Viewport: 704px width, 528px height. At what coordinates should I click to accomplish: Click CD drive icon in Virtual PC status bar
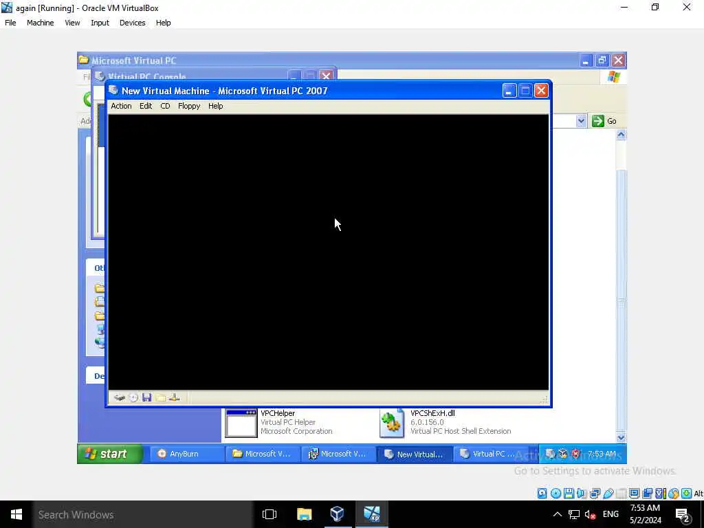pyautogui.click(x=133, y=397)
